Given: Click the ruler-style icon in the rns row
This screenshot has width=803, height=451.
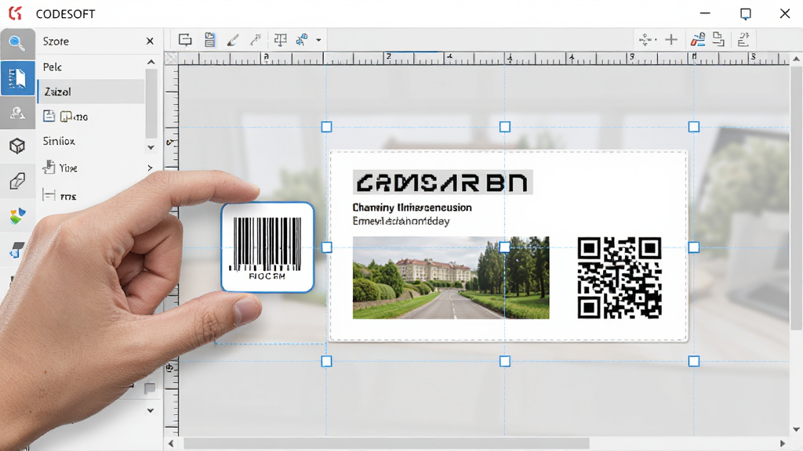Looking at the screenshot, I should pos(49,195).
